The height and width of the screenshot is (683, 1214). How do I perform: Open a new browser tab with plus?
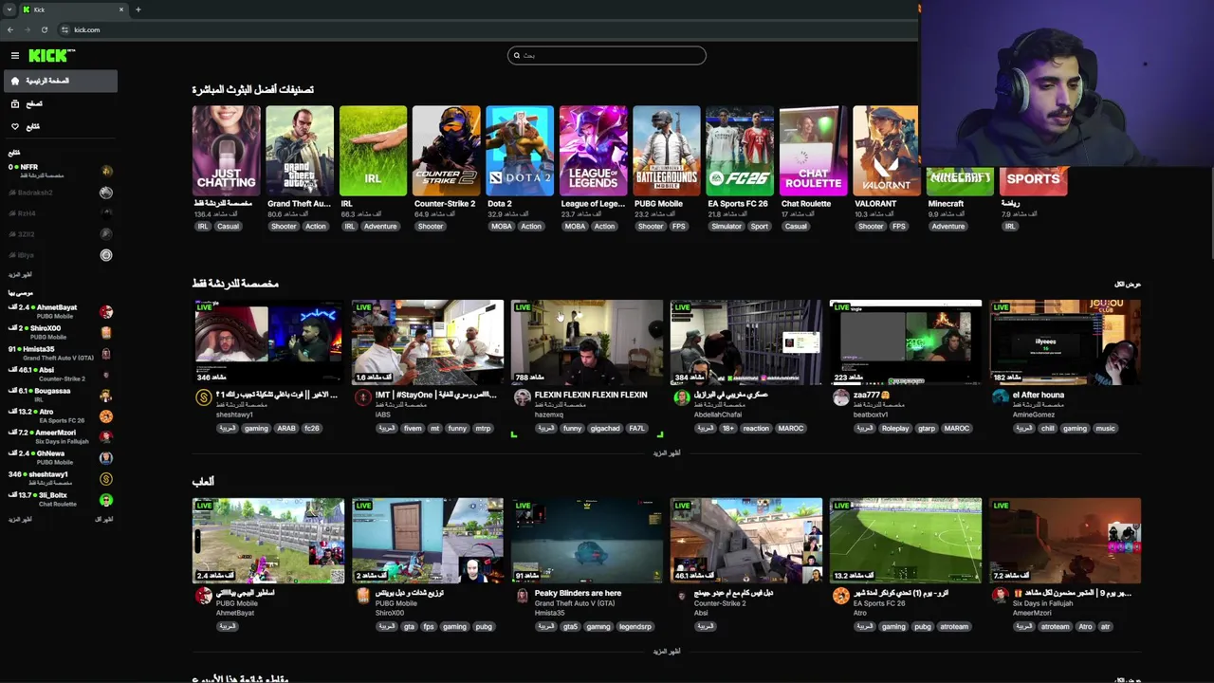(x=138, y=9)
